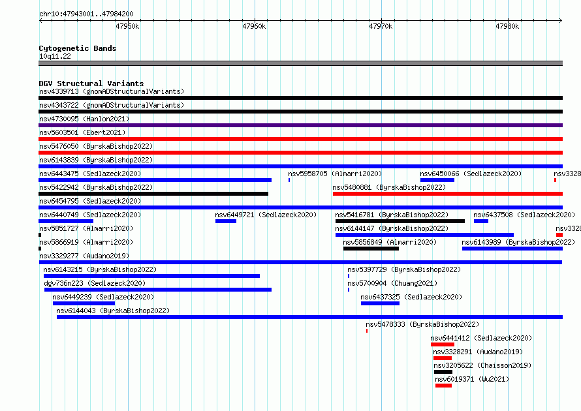Select the nsv6019371 (Wu2021) label
Screen dimensions: 581x411
[472, 379]
